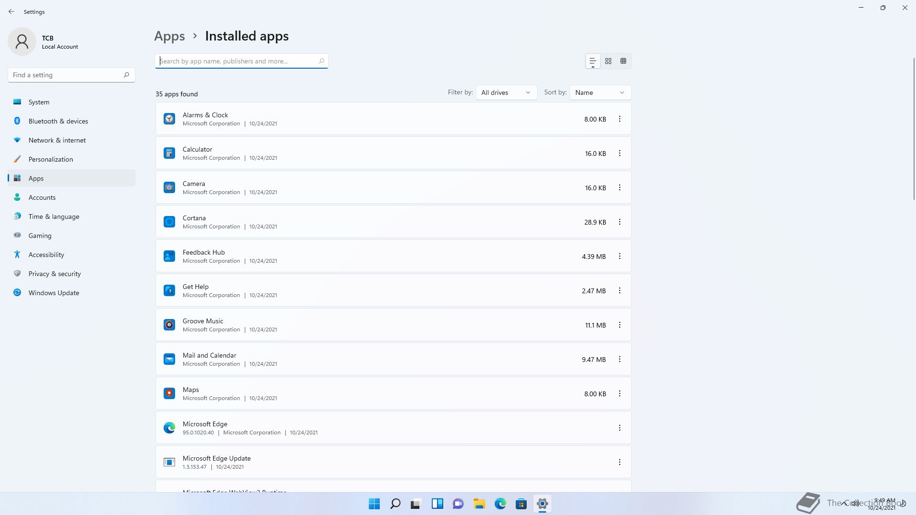Open taskbar Search
The height and width of the screenshot is (515, 916).
[x=395, y=504]
